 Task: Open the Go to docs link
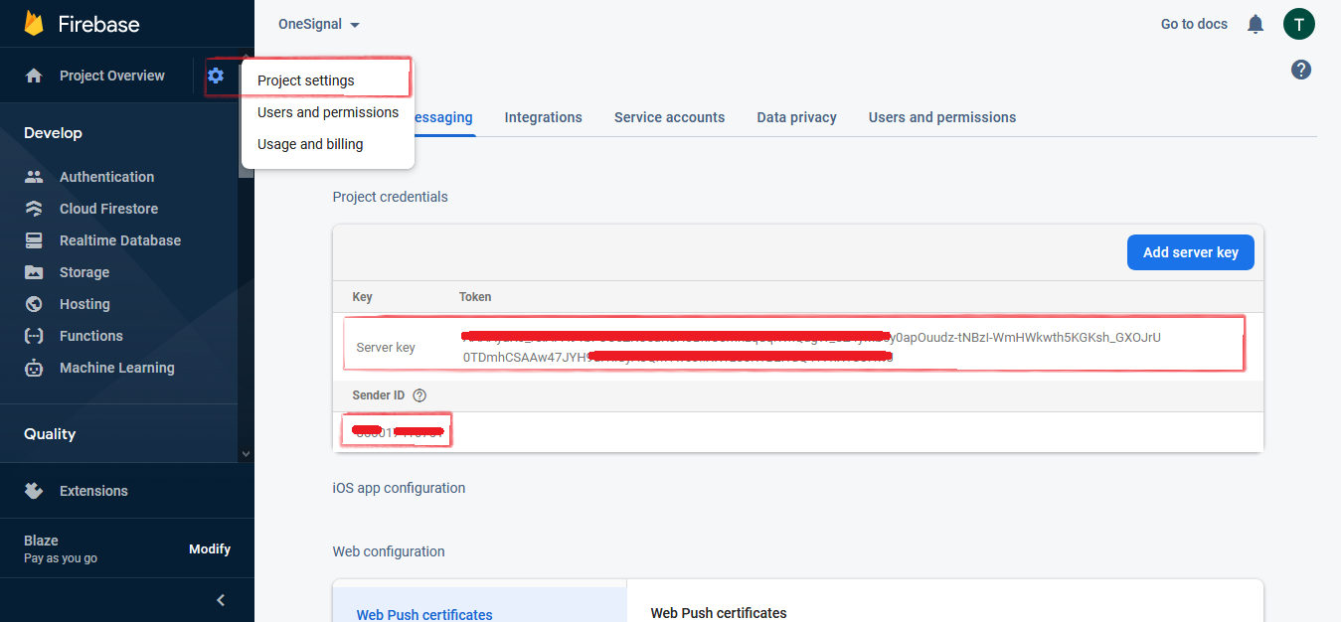[x=1194, y=24]
